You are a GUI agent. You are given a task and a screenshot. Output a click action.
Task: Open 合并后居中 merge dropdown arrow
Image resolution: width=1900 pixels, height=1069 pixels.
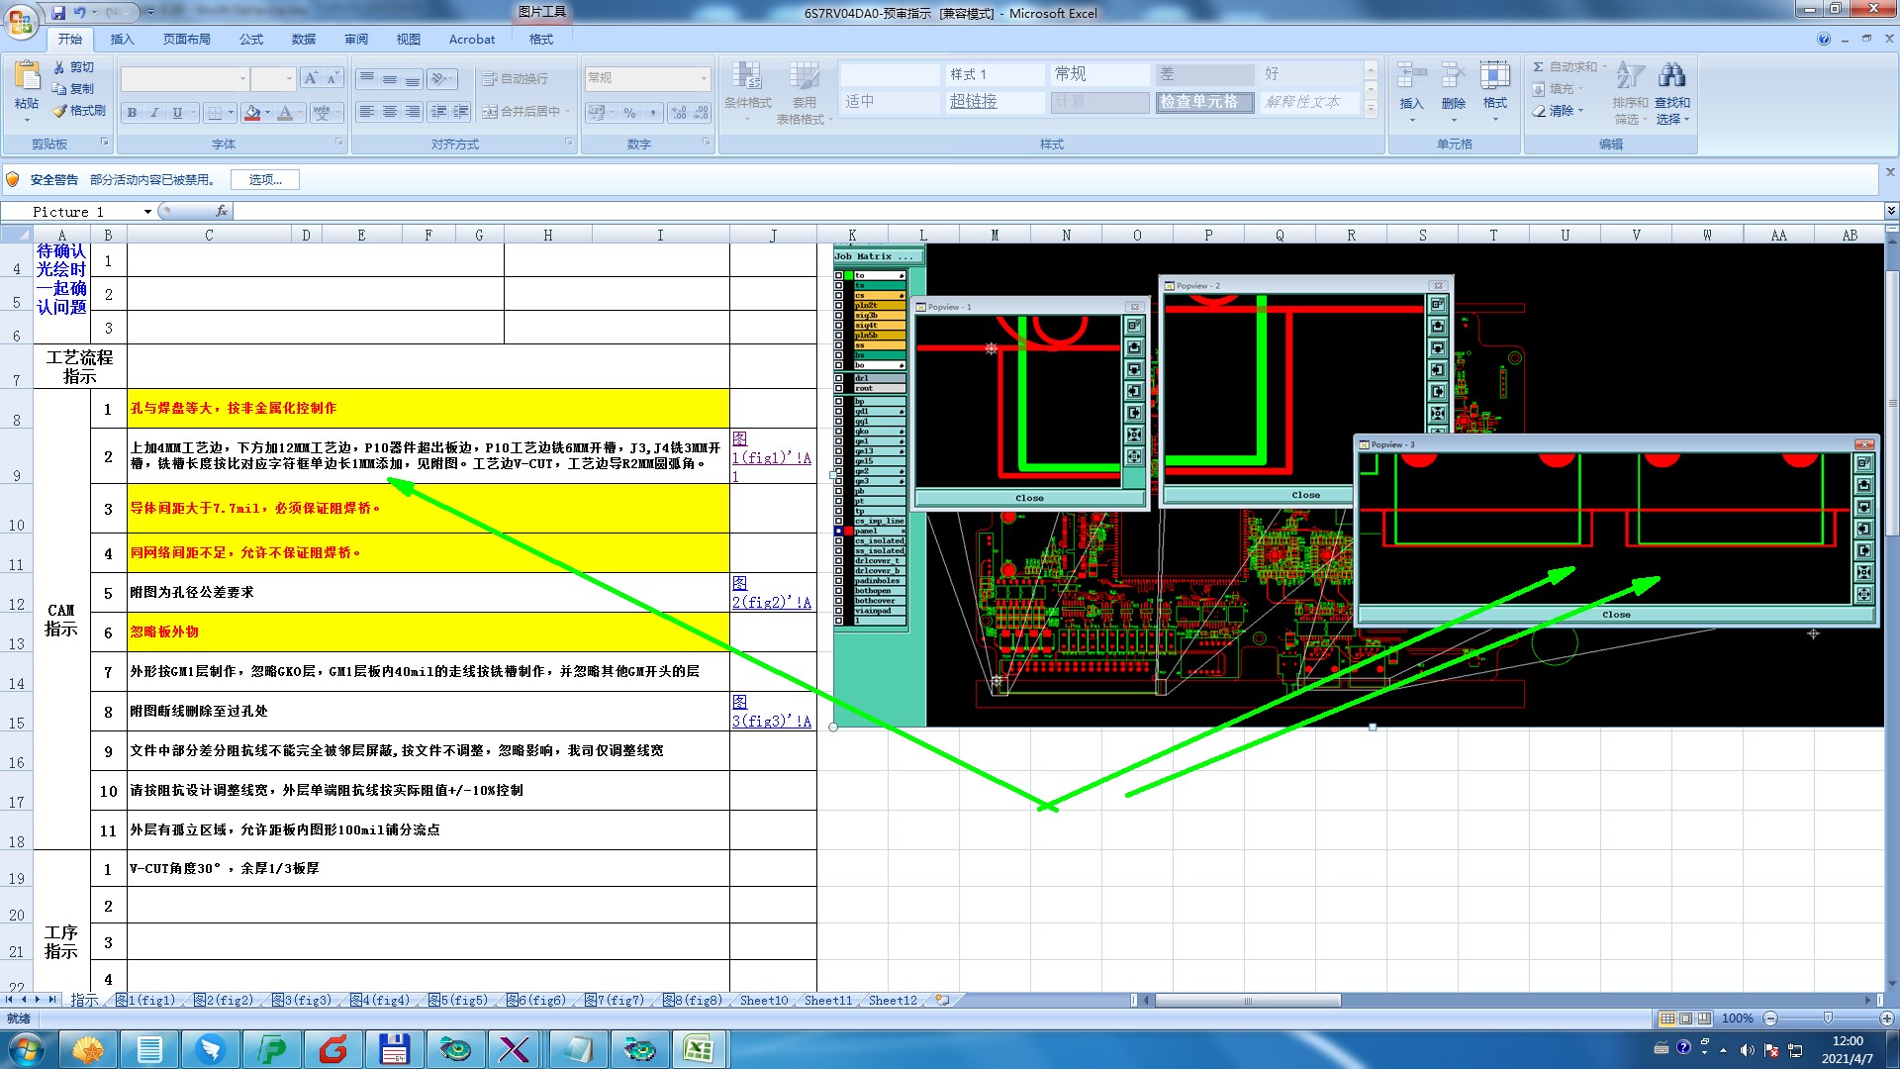(568, 112)
